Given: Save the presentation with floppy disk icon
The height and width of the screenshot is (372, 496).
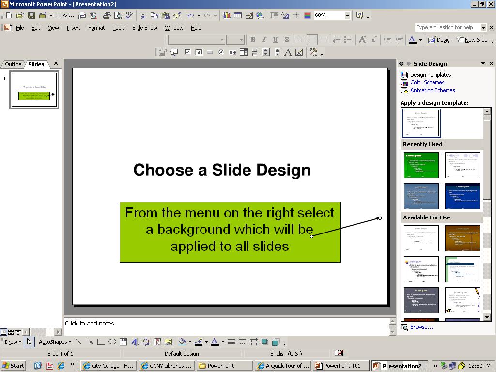Looking at the screenshot, I should pos(31,15).
